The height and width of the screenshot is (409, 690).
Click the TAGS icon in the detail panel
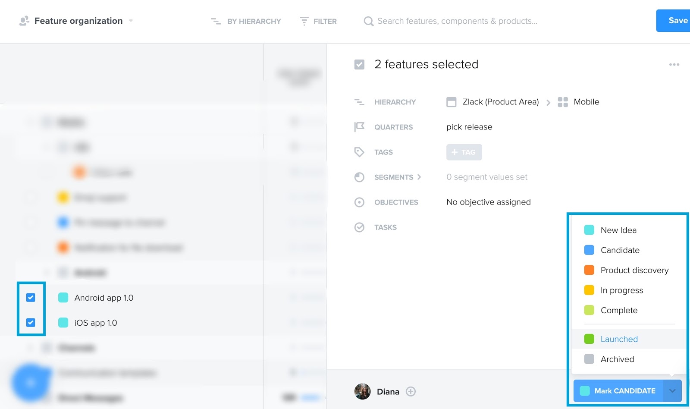(359, 152)
